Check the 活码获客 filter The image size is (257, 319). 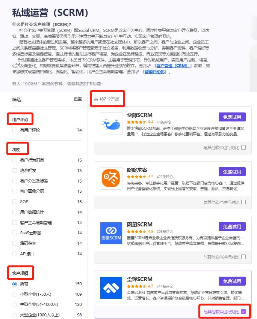[x=15, y=243]
